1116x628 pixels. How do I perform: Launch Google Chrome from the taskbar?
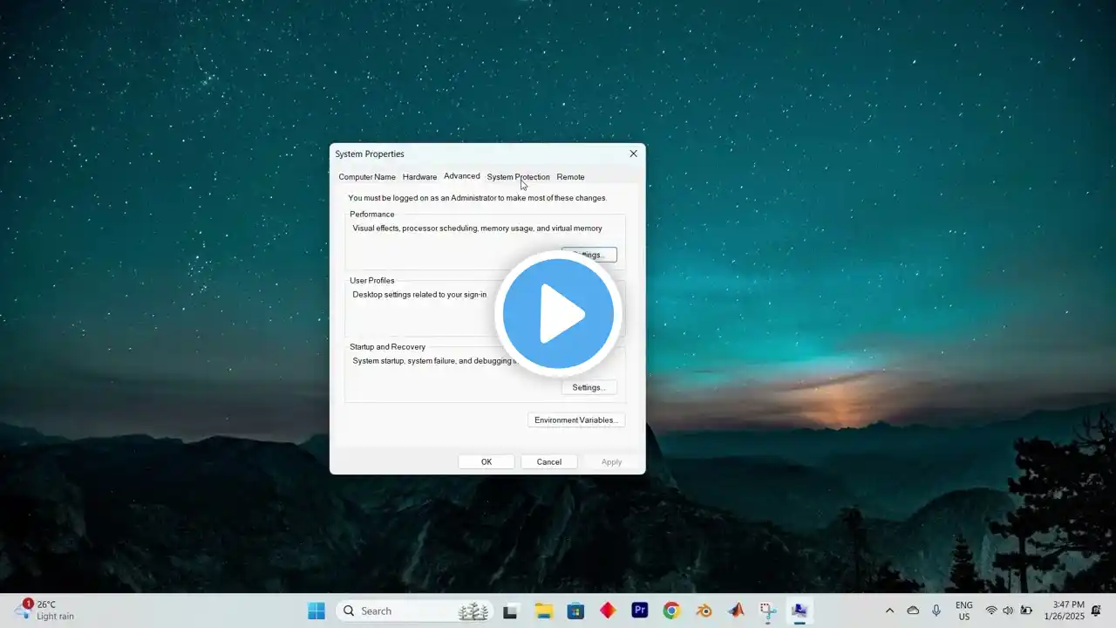tap(671, 611)
